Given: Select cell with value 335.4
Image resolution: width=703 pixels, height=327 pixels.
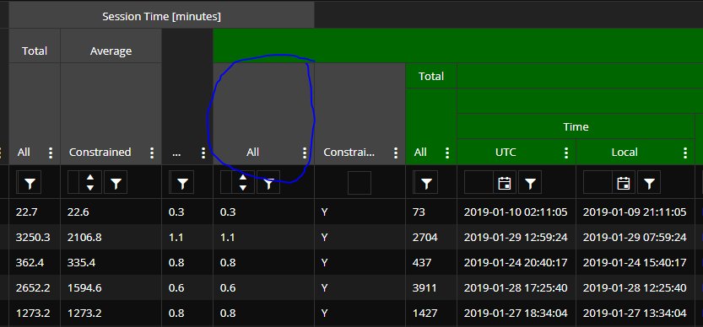Looking at the screenshot, I should point(111,262).
